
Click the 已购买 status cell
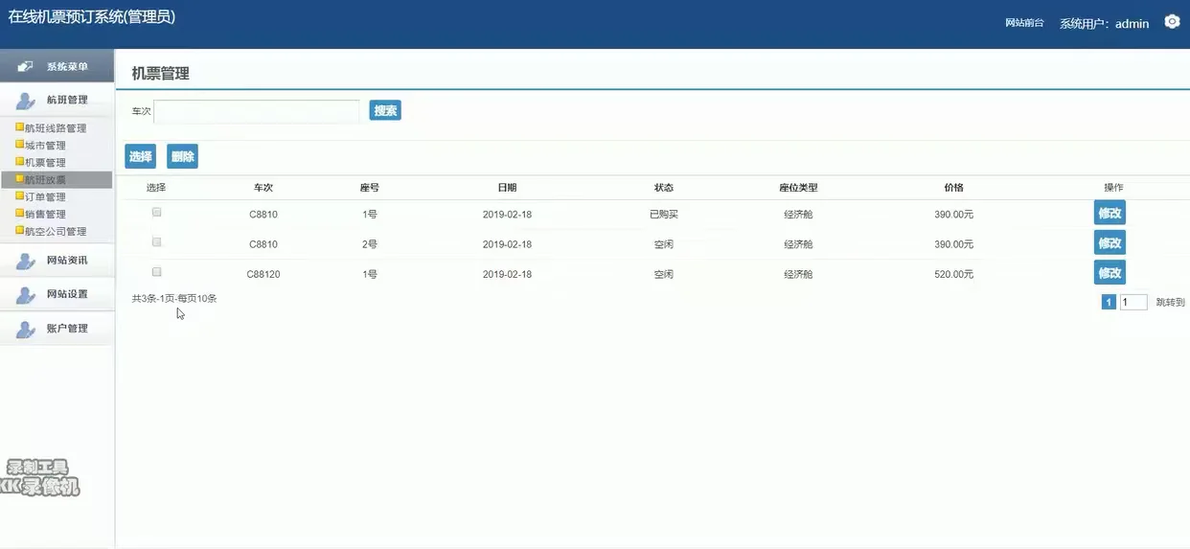tap(664, 215)
